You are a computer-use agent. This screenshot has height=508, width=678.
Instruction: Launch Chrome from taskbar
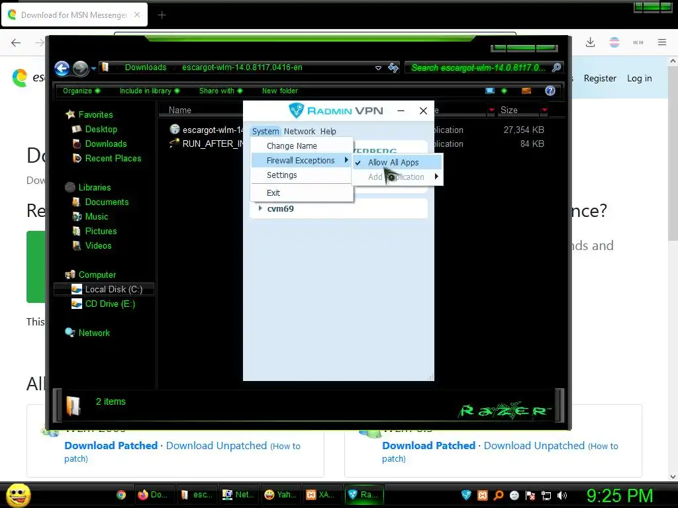(121, 495)
